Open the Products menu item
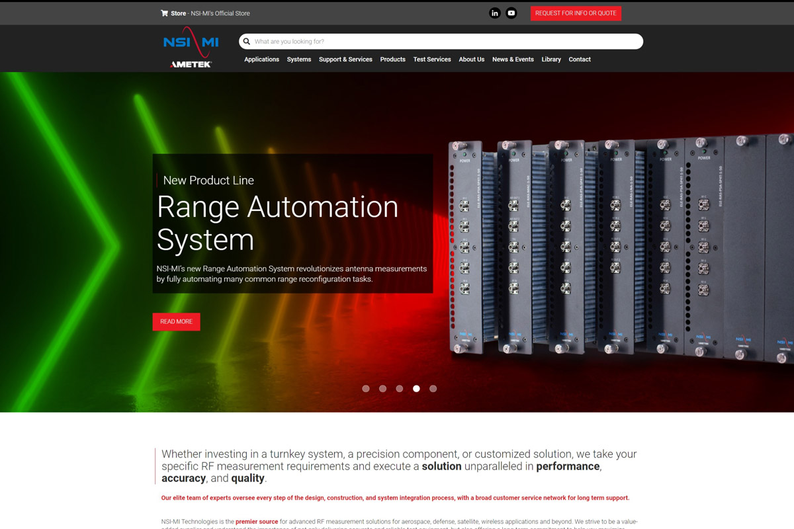Screen dimensions: 794x529 (392, 60)
